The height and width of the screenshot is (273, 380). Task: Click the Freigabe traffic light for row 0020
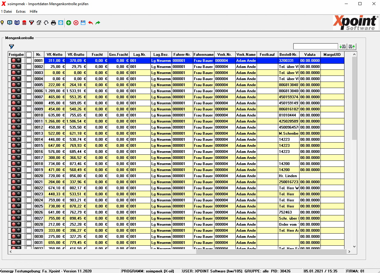16,176
